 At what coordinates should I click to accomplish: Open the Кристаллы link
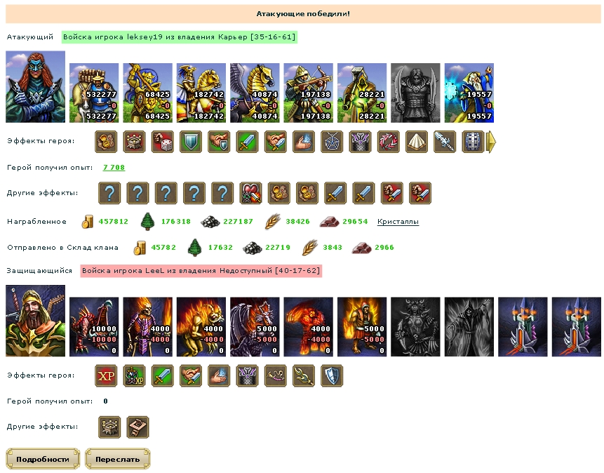(x=398, y=222)
